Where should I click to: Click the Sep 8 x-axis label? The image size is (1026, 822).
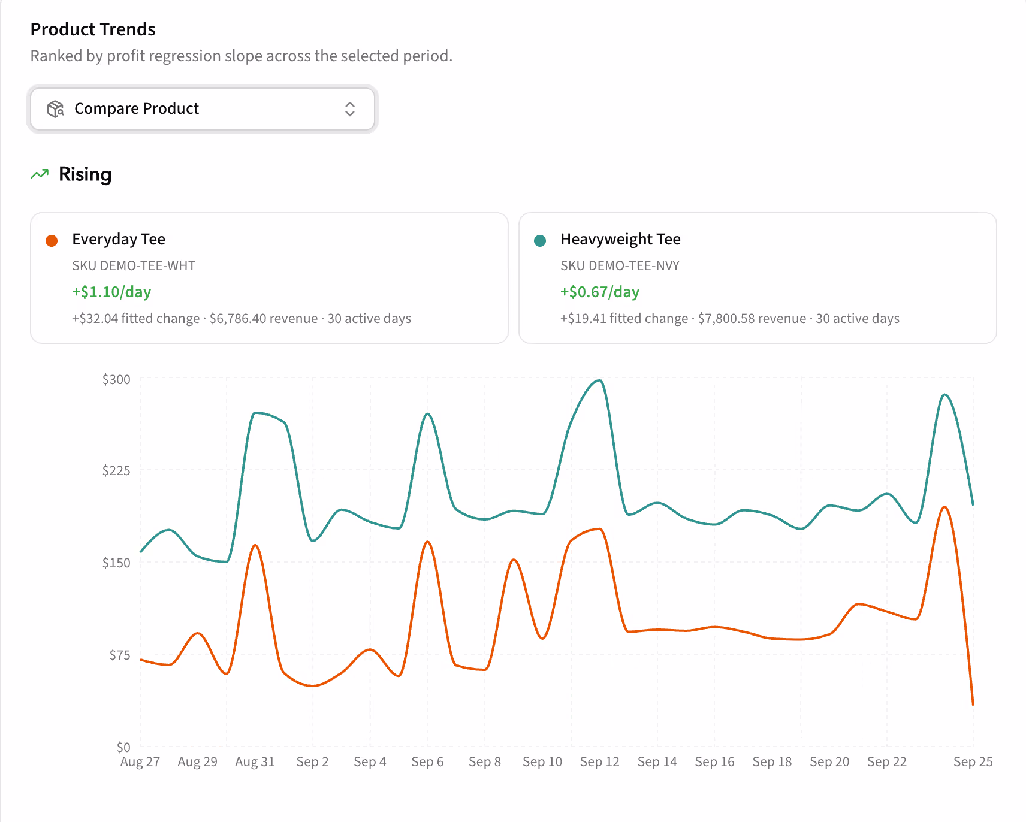coord(485,762)
